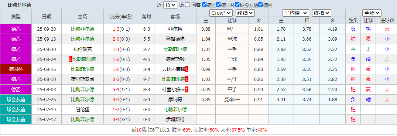Open the 1-2(0-1) score against 德累斯顿
Viewport: 397px width, 136px height.
coord(121,59)
